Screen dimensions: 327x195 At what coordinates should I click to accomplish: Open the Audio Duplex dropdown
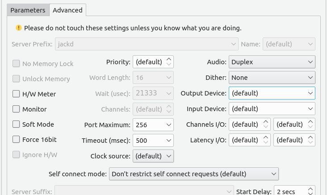coord(272,62)
